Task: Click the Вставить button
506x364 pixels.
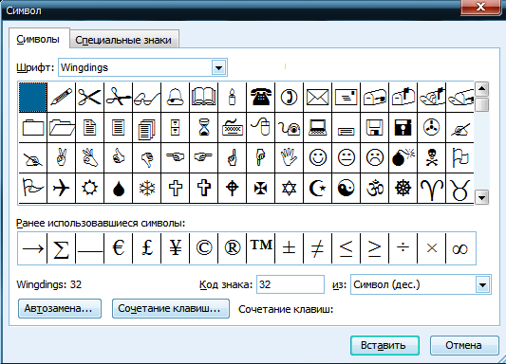Action: [384, 345]
